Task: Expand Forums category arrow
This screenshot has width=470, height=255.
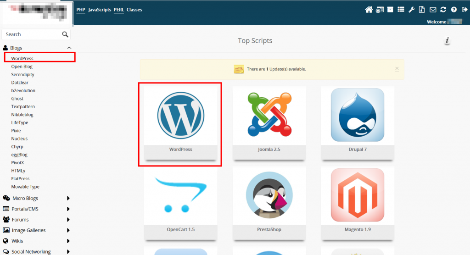Action: click(68, 220)
